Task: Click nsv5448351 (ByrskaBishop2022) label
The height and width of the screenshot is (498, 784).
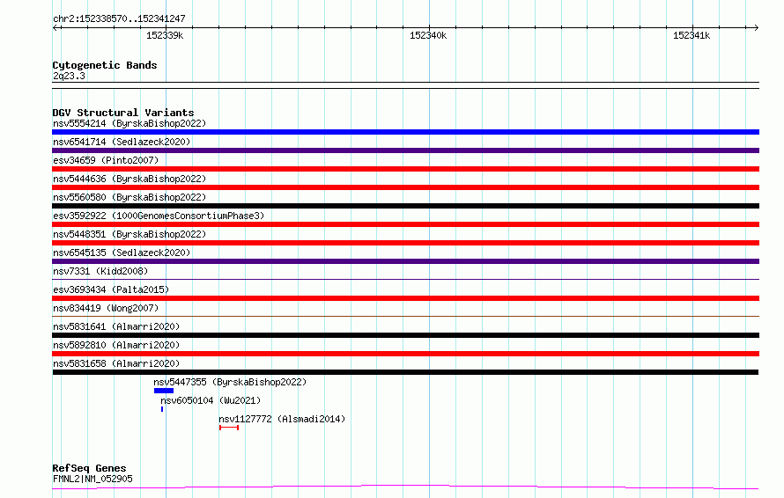Action: [x=129, y=234]
